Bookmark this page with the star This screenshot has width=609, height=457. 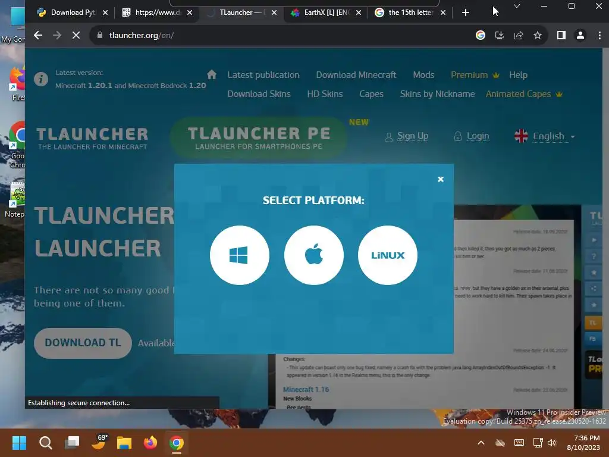[x=538, y=35]
